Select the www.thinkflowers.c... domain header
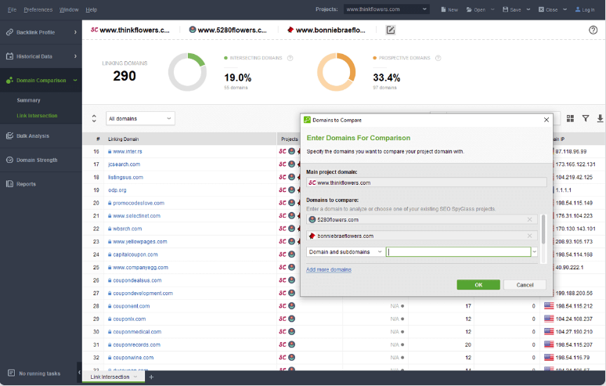 130,30
